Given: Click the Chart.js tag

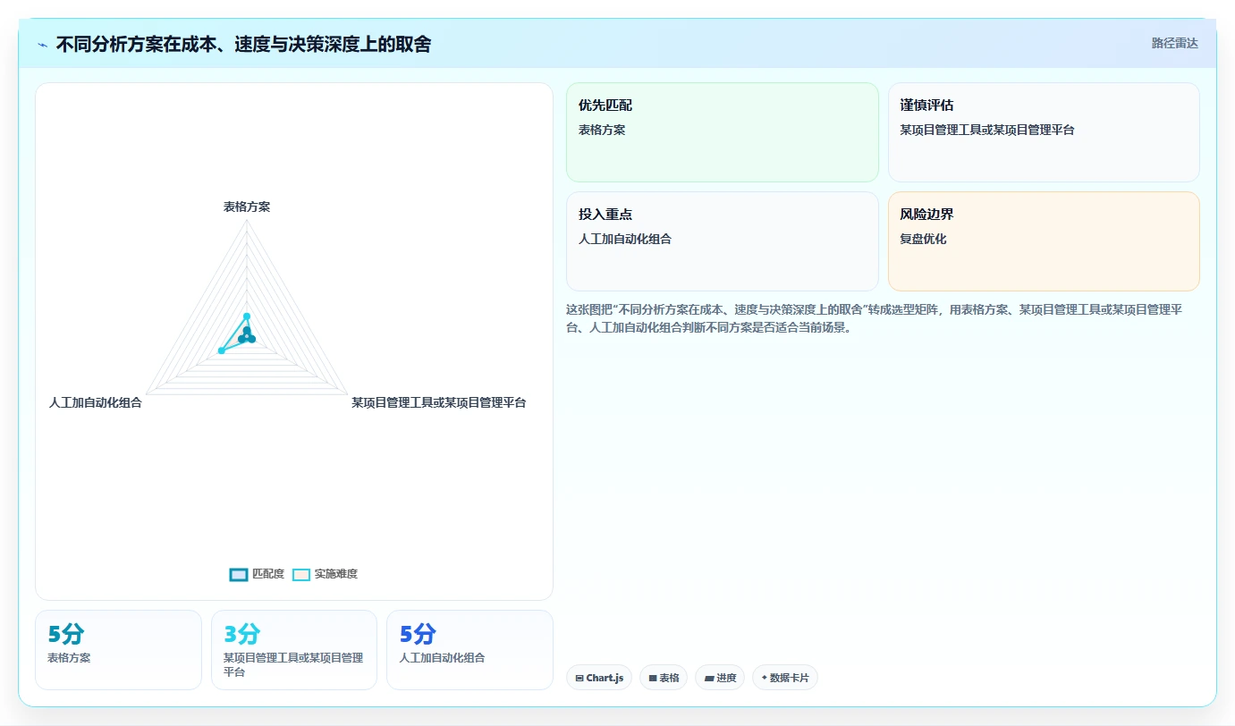Looking at the screenshot, I should [x=599, y=678].
